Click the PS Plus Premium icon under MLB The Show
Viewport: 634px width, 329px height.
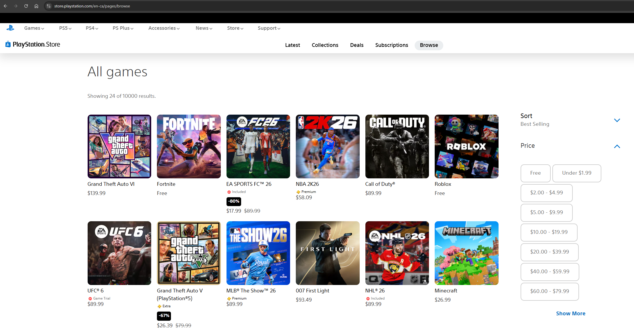[229, 299]
